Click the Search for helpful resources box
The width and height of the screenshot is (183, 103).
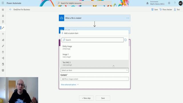(x=84, y=3)
